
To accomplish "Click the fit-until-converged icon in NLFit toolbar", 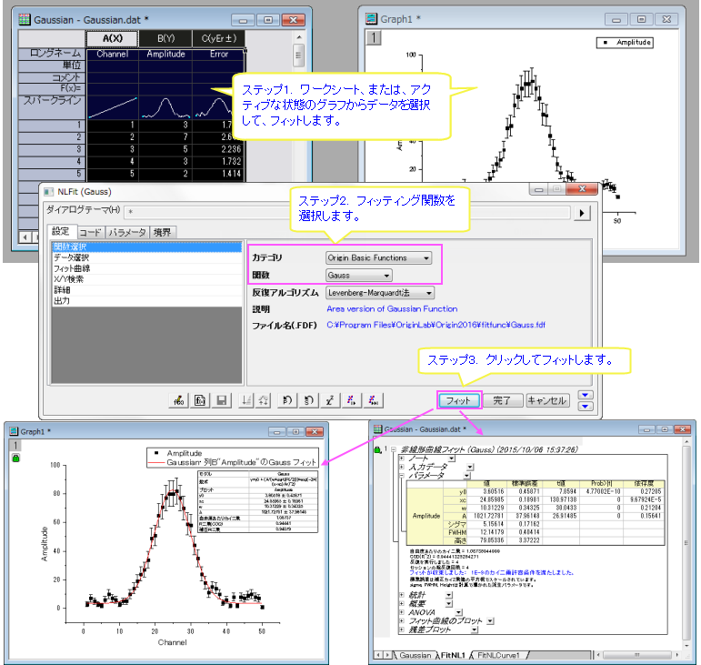I will (x=373, y=399).
